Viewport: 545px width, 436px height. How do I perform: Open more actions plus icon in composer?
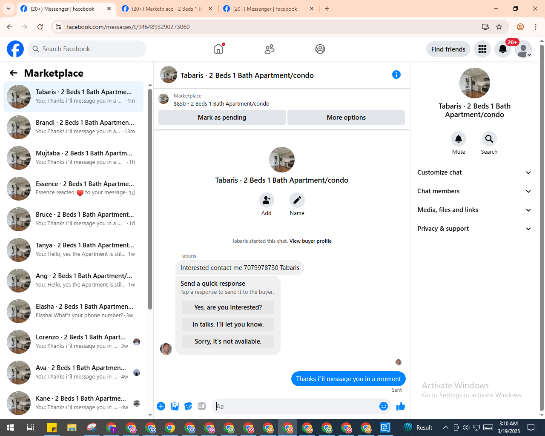point(161,406)
